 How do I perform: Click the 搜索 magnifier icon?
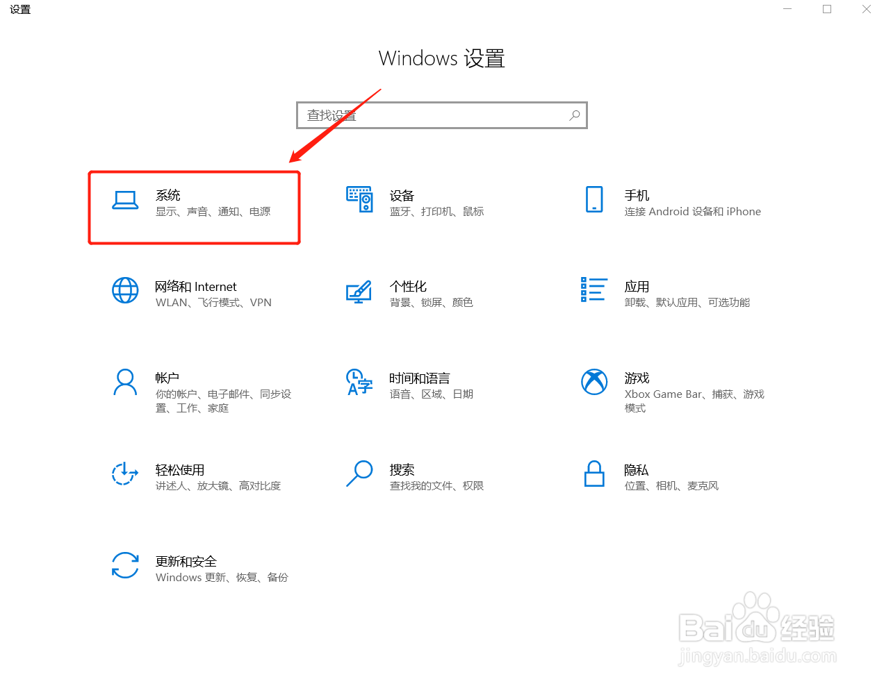(359, 474)
